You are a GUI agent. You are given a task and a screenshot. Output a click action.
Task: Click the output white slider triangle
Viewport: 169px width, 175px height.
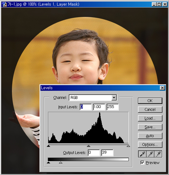(x=61, y=163)
